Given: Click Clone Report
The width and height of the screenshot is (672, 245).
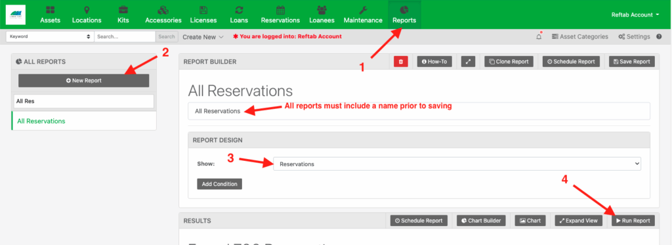Looking at the screenshot, I should (x=509, y=62).
